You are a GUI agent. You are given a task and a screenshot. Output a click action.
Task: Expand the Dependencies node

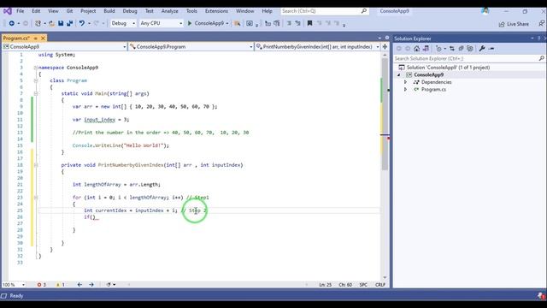(405, 82)
